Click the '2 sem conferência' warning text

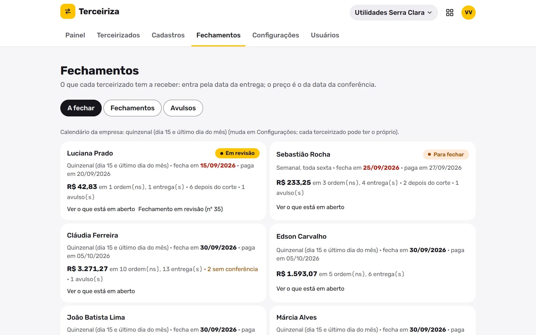tap(233, 269)
